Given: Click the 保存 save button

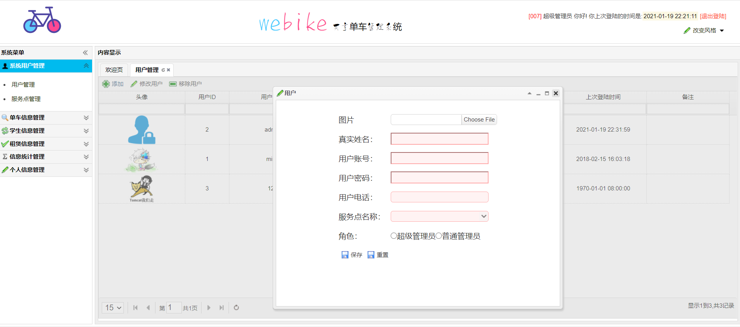Looking at the screenshot, I should point(352,255).
